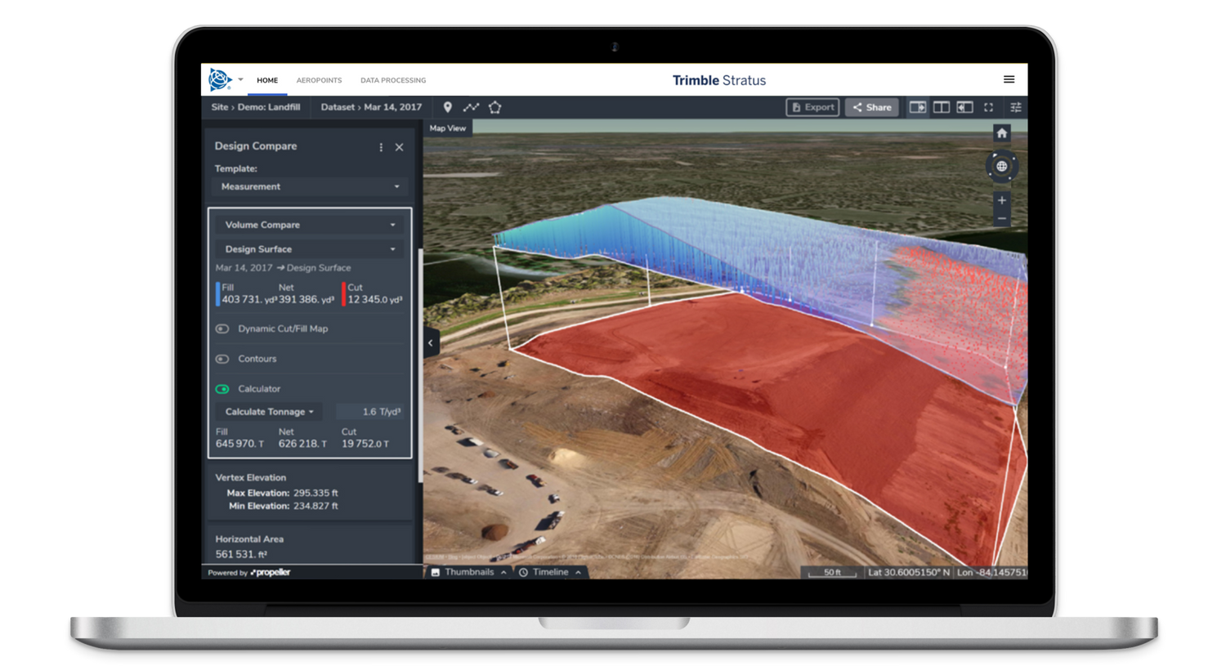Click the Map View label
This screenshot has height=666, width=1226.
(x=448, y=128)
